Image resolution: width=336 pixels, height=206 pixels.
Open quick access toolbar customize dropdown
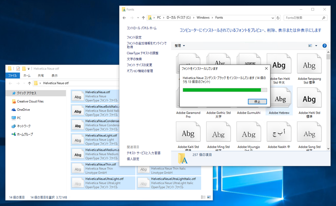[29, 69]
